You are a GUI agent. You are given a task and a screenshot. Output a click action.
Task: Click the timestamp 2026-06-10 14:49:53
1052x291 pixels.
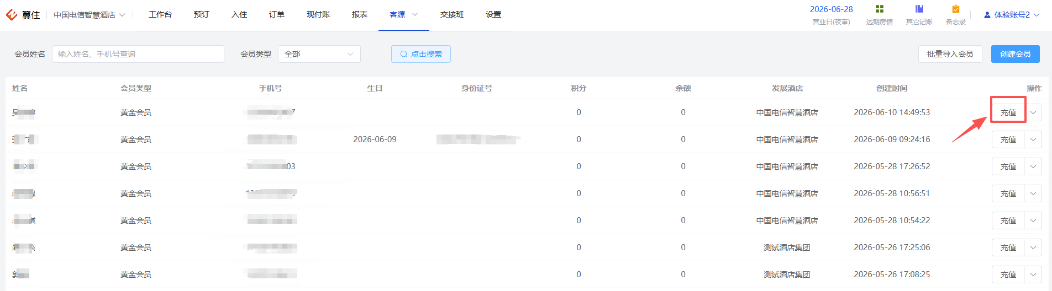click(892, 112)
